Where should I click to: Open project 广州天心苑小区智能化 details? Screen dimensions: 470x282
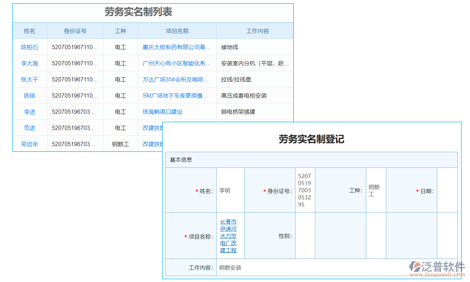[176, 63]
